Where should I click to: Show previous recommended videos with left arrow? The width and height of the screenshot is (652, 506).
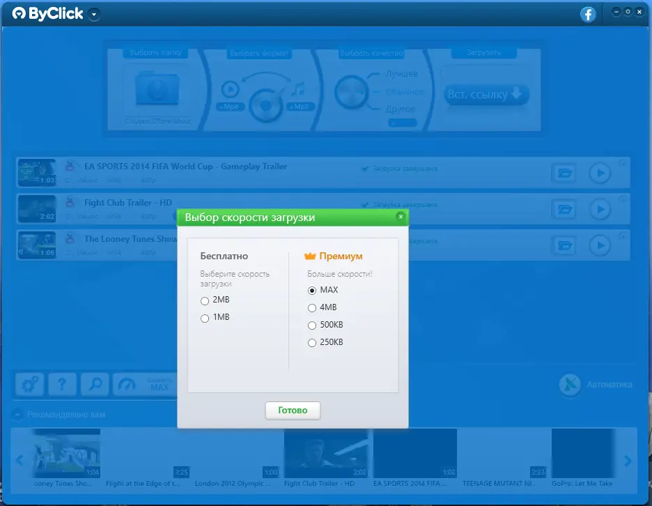tap(20, 460)
